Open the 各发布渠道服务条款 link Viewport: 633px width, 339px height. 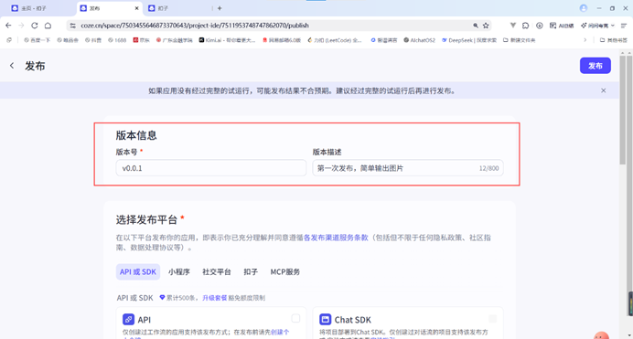[x=336, y=238]
